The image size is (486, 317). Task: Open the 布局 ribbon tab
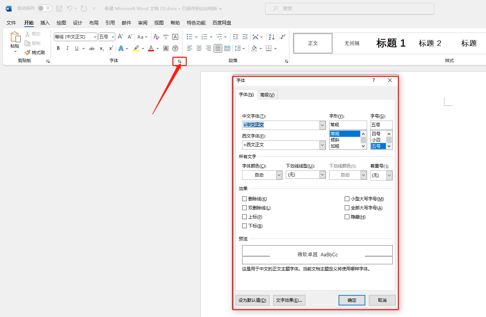click(x=94, y=23)
